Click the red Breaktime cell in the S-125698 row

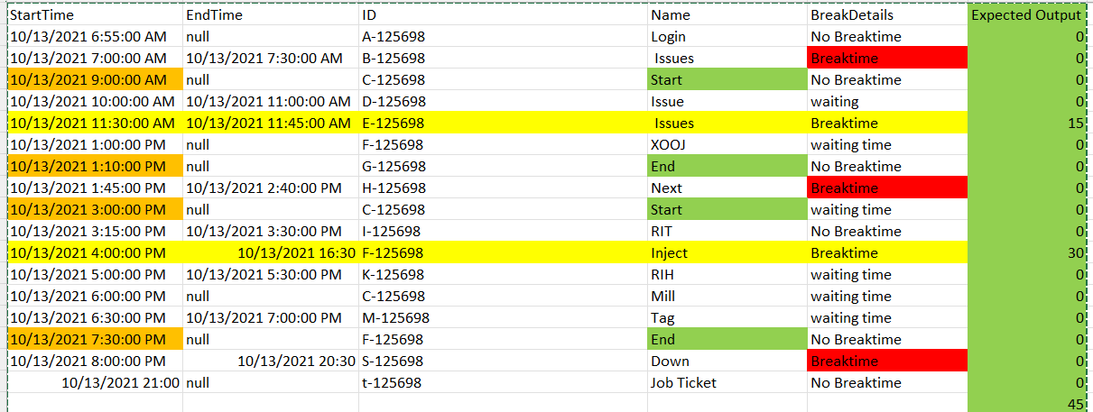pos(887,362)
